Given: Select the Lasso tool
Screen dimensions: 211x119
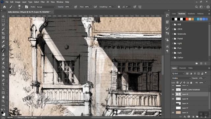Looking at the screenshot, I should [3, 25].
